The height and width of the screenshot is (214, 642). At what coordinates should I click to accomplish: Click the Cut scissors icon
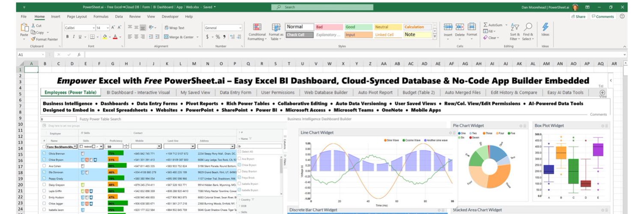point(33,26)
